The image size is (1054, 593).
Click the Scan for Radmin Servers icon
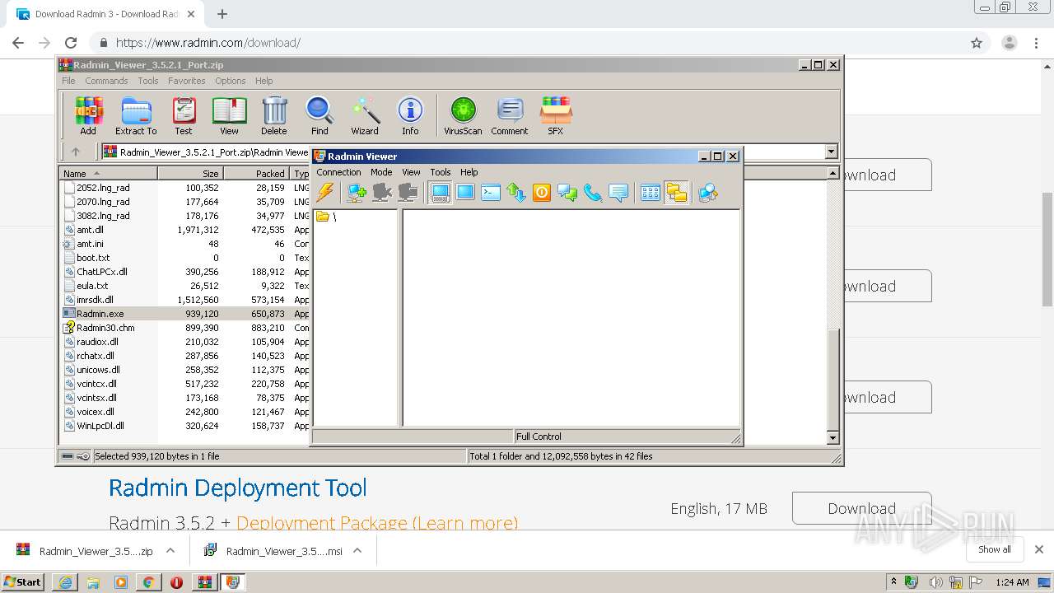(708, 193)
